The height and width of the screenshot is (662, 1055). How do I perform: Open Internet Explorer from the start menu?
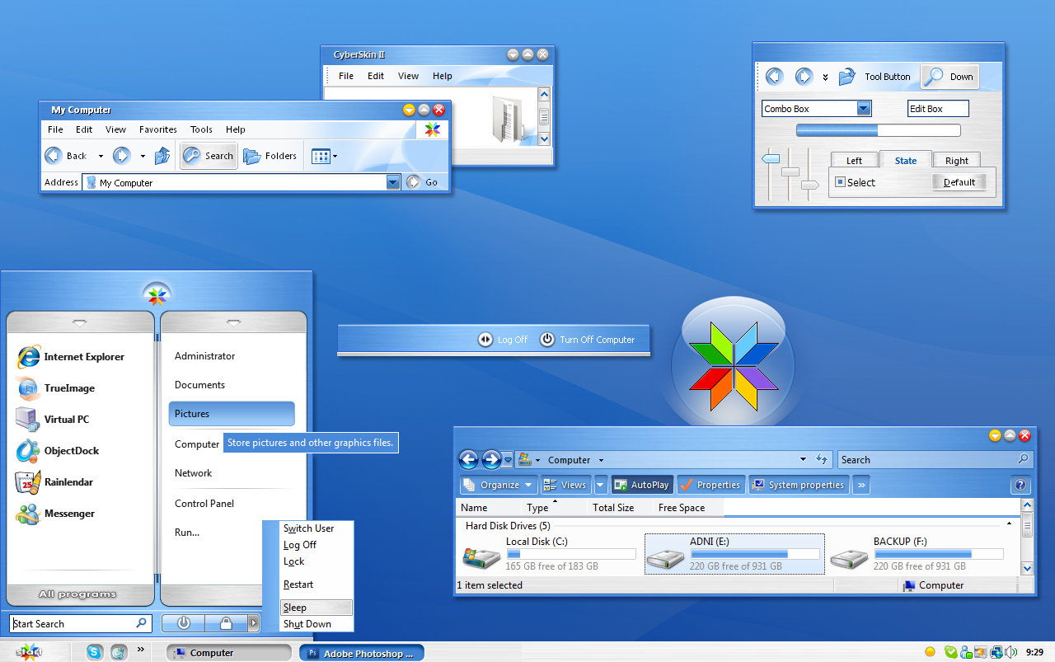71,357
